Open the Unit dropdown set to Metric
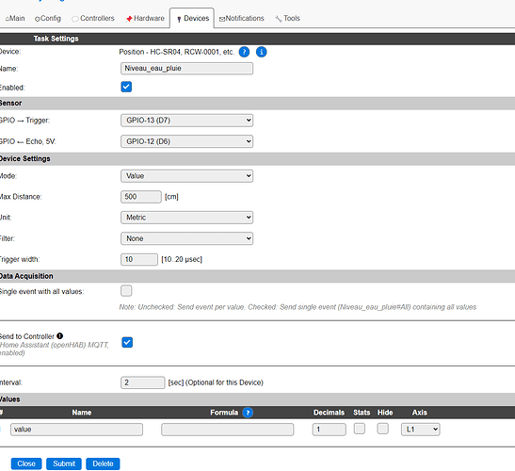515x471 pixels. 186,218
